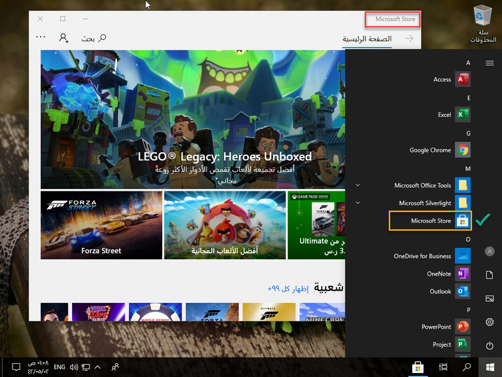Screen dimensions: 502x377
Task: Open Task View on the taskbar
Action: (443, 367)
